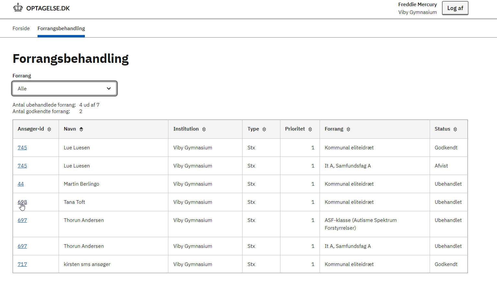
Task: Open applicant 745 with Afvist status
Action: pyautogui.click(x=22, y=166)
